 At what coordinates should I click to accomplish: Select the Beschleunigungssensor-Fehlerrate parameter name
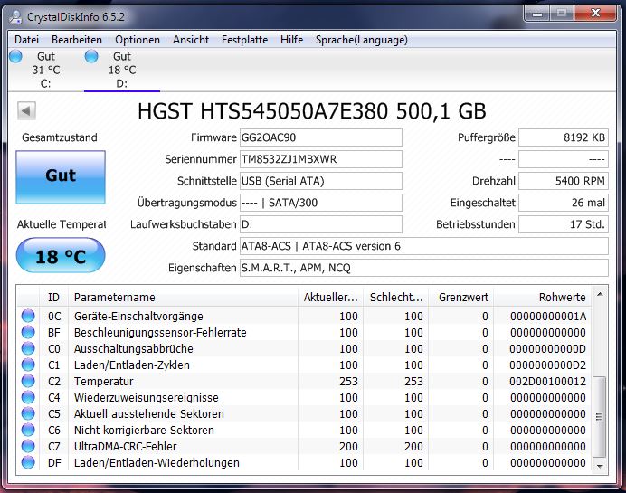point(160,333)
